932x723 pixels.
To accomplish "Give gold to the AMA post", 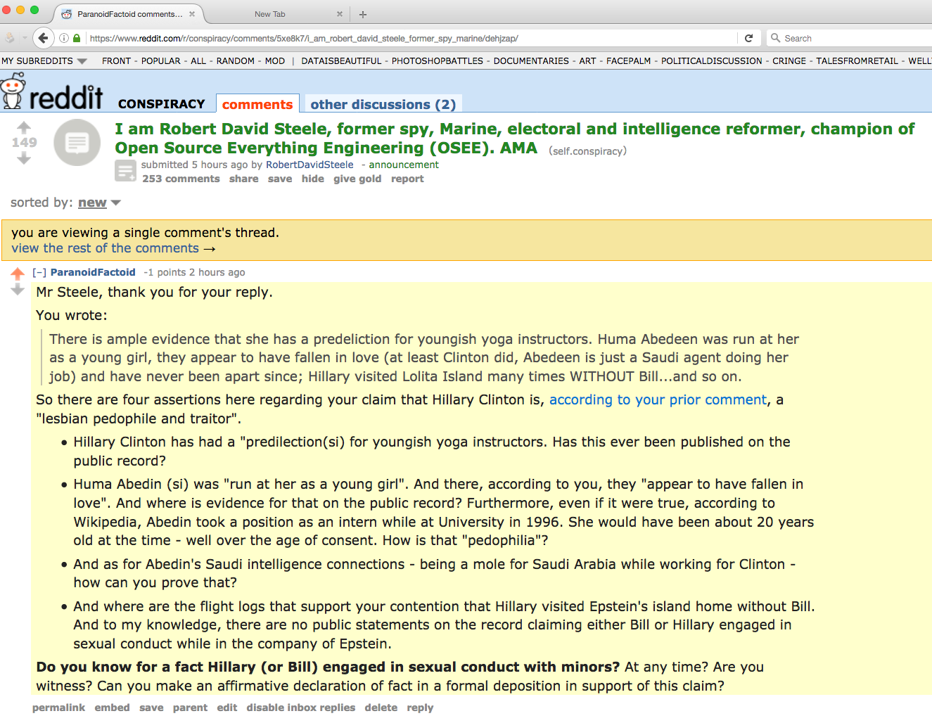I will (357, 179).
